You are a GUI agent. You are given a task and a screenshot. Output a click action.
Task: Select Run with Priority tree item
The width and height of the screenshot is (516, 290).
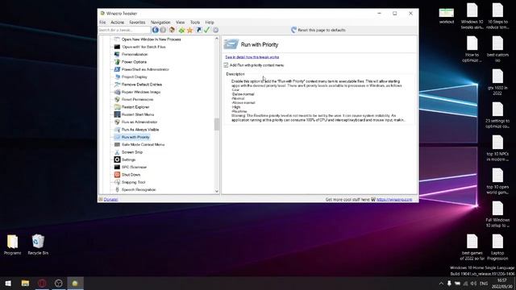click(135, 137)
